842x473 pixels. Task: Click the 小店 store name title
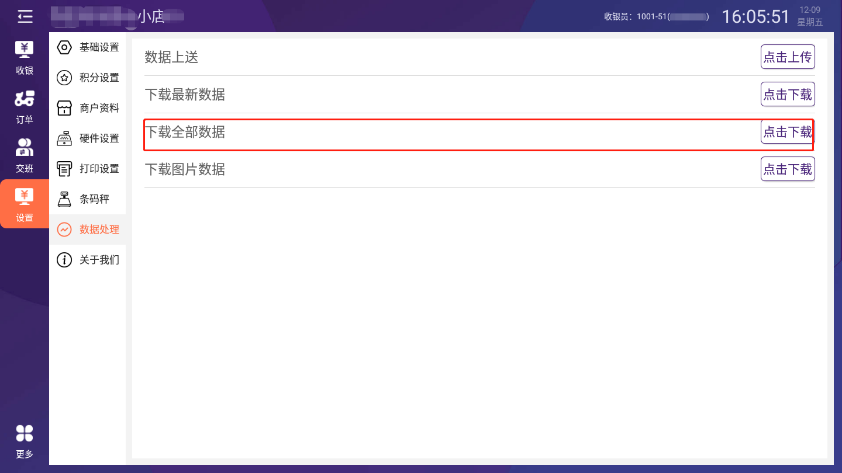coord(151,16)
